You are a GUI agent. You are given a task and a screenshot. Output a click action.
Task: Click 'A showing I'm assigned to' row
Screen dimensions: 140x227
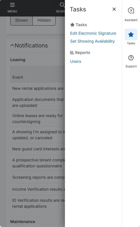click(x=38, y=135)
